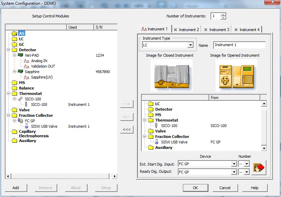
Task: Collapse the Detector node in left tree
Action: click(x=8, y=50)
